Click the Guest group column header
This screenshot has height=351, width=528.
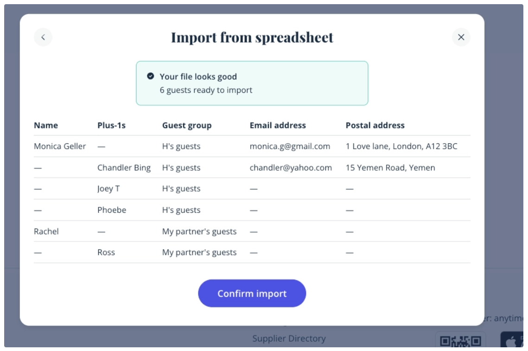coord(186,125)
